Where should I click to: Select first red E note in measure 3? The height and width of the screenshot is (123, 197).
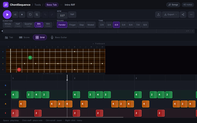138,113
